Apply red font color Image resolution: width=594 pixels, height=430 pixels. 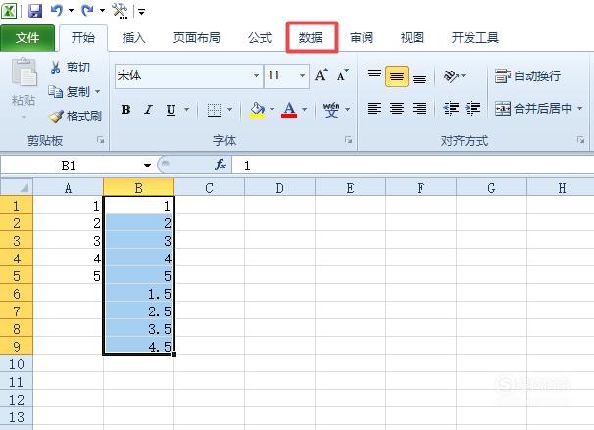coord(289,110)
